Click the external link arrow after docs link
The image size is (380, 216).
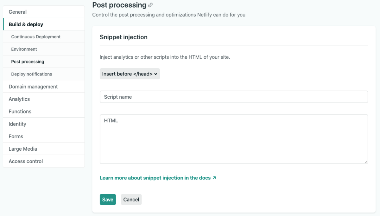pyautogui.click(x=214, y=178)
